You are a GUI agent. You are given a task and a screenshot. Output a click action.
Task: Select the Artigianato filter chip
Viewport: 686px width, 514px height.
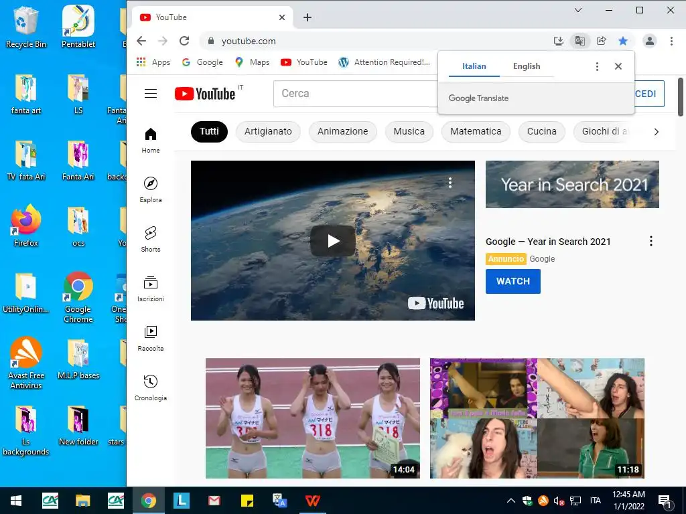[x=268, y=132]
